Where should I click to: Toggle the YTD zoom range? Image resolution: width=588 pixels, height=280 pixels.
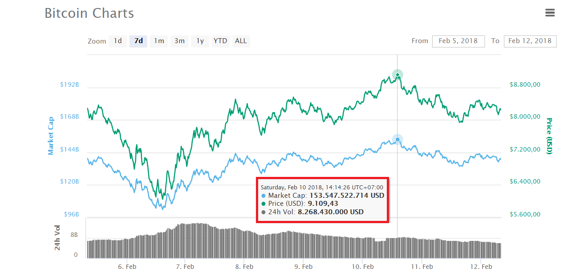[x=220, y=41]
